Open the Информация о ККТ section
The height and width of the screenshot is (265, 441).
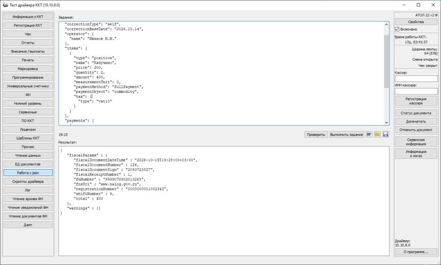coord(28,17)
